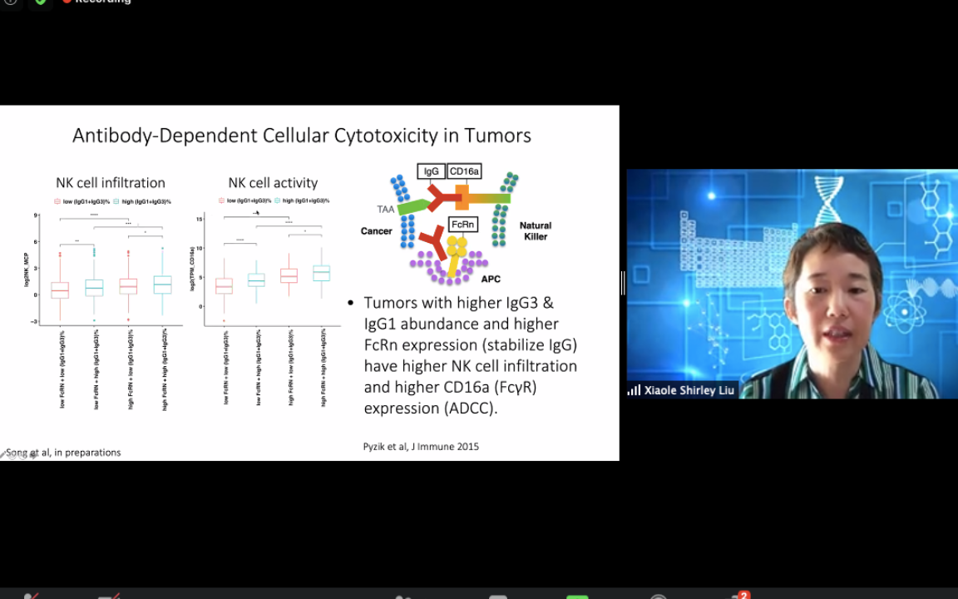This screenshot has height=599, width=958.
Task: Toggle the video camera button
Action: click(109, 596)
